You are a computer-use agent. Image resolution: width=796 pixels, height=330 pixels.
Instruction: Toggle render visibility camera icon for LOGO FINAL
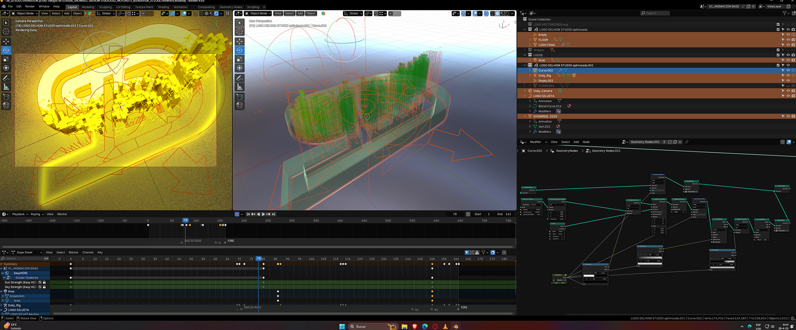tap(793, 45)
